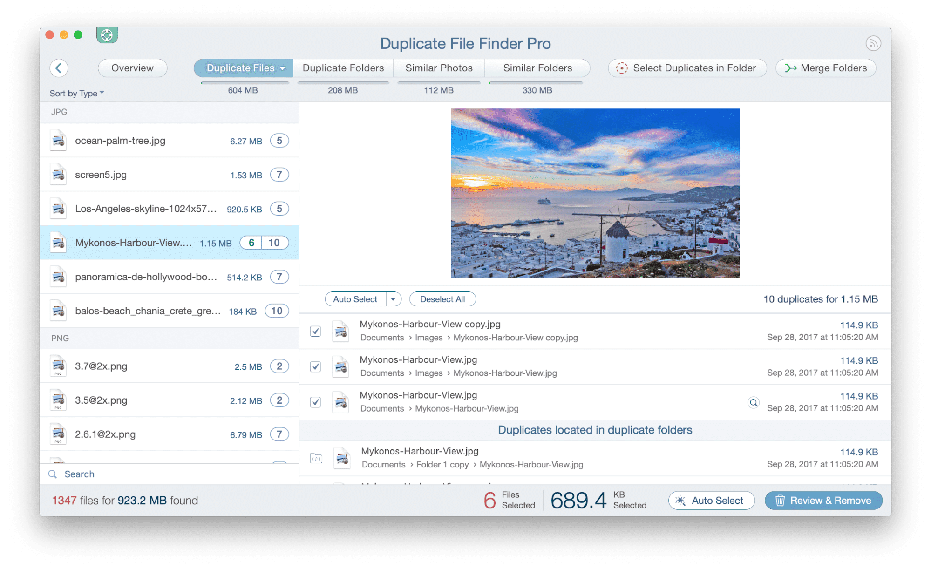Screen dimensions: 931x569
Task: Click the Review & Remove button
Action: pos(823,500)
